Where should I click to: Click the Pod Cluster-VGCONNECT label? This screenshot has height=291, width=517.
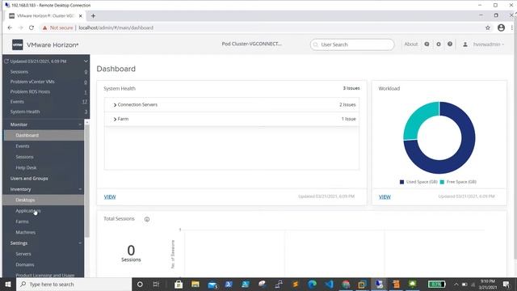click(252, 44)
